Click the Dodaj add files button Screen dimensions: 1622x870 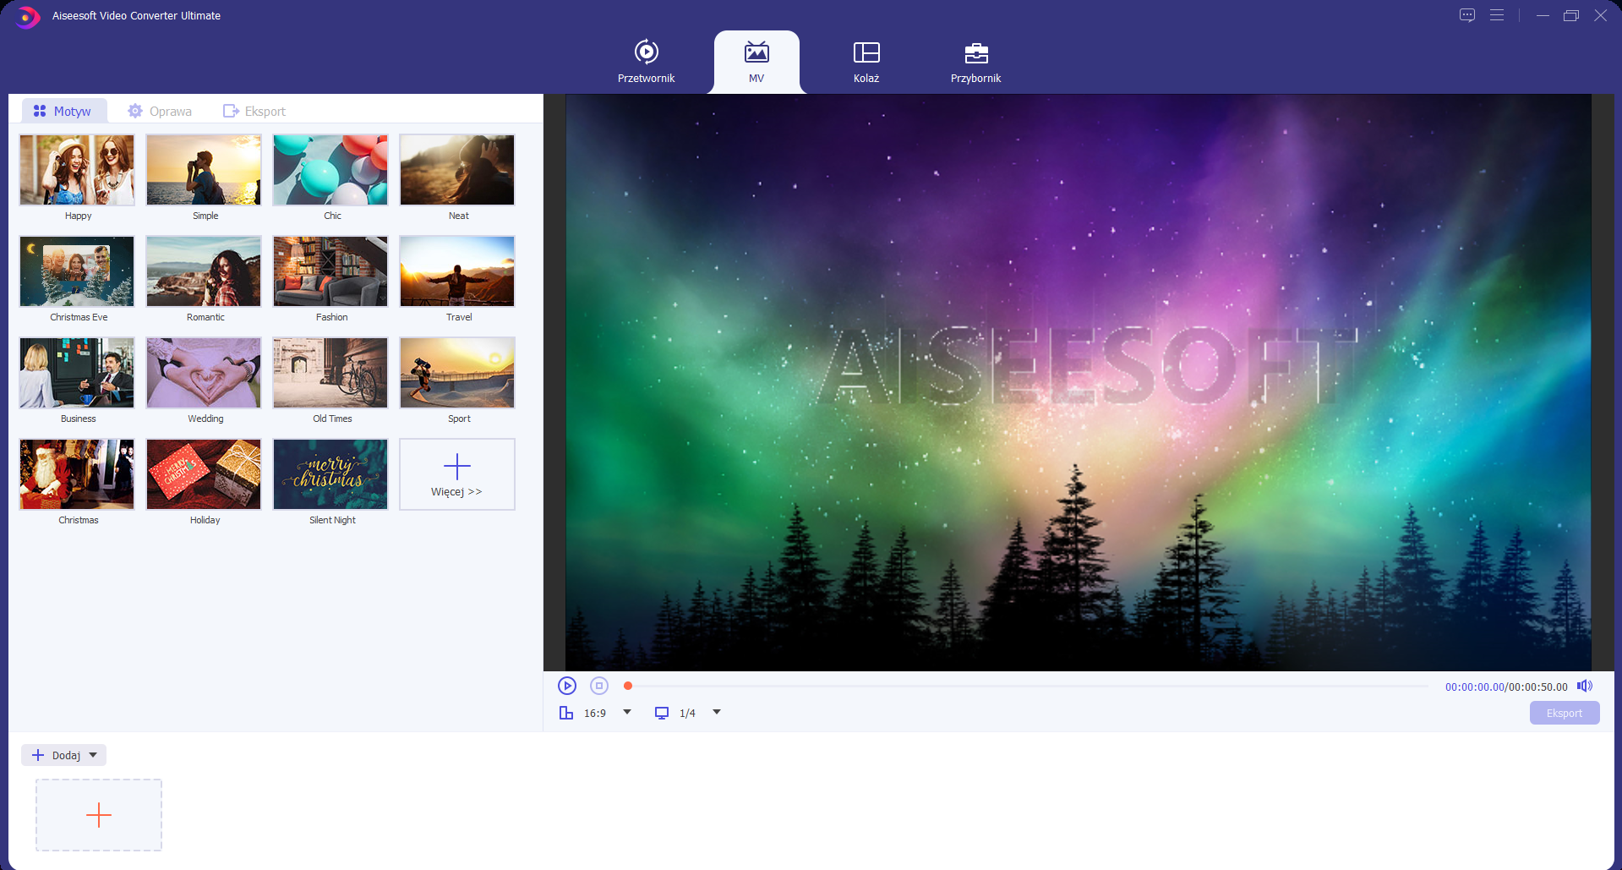[x=57, y=755]
